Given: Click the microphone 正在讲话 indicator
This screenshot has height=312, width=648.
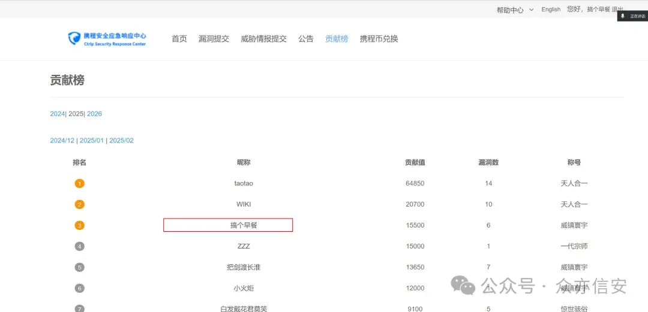Looking at the screenshot, I should (632, 16).
